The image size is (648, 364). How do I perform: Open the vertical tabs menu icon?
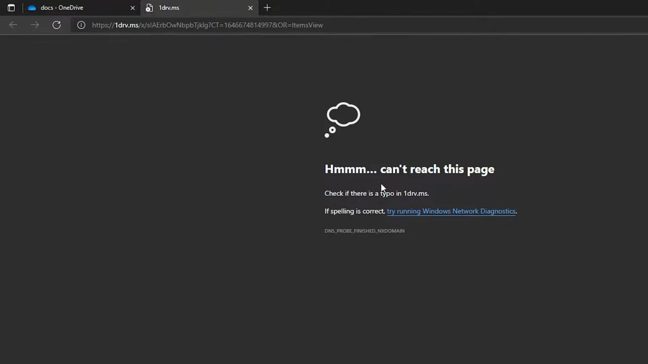(x=11, y=8)
